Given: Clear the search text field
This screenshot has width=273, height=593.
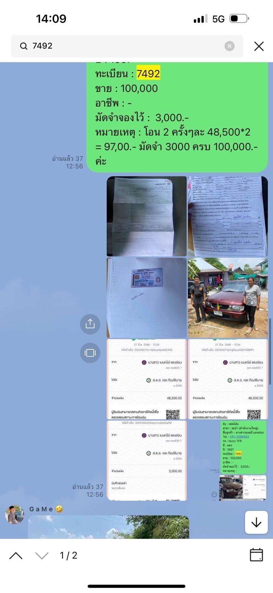Looking at the screenshot, I should click(x=229, y=46).
